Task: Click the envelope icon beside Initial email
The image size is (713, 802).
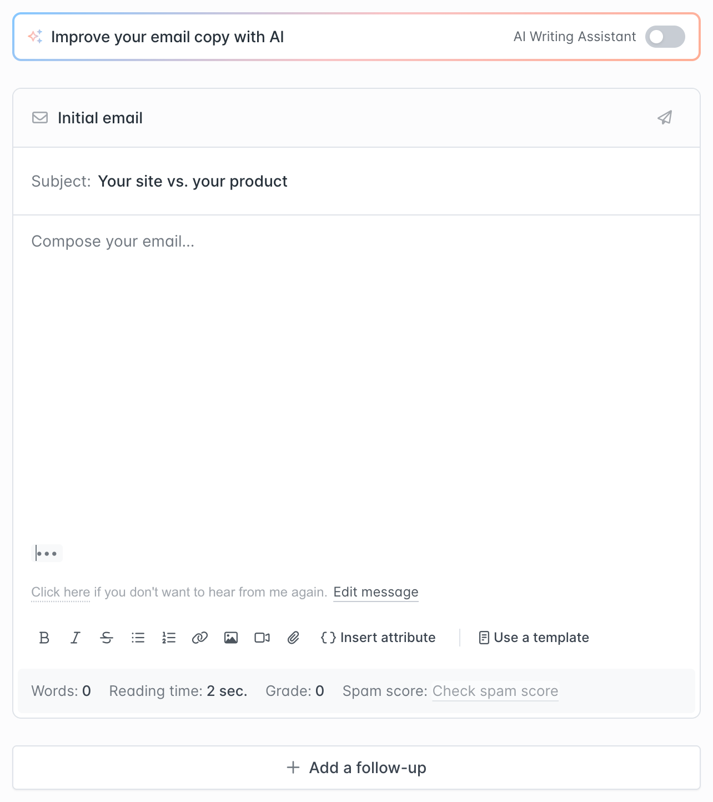Action: 40,117
